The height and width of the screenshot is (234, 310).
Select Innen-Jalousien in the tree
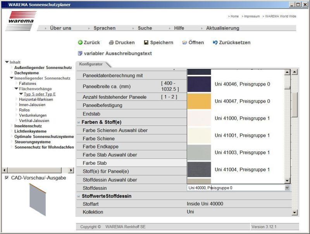pos(32,105)
